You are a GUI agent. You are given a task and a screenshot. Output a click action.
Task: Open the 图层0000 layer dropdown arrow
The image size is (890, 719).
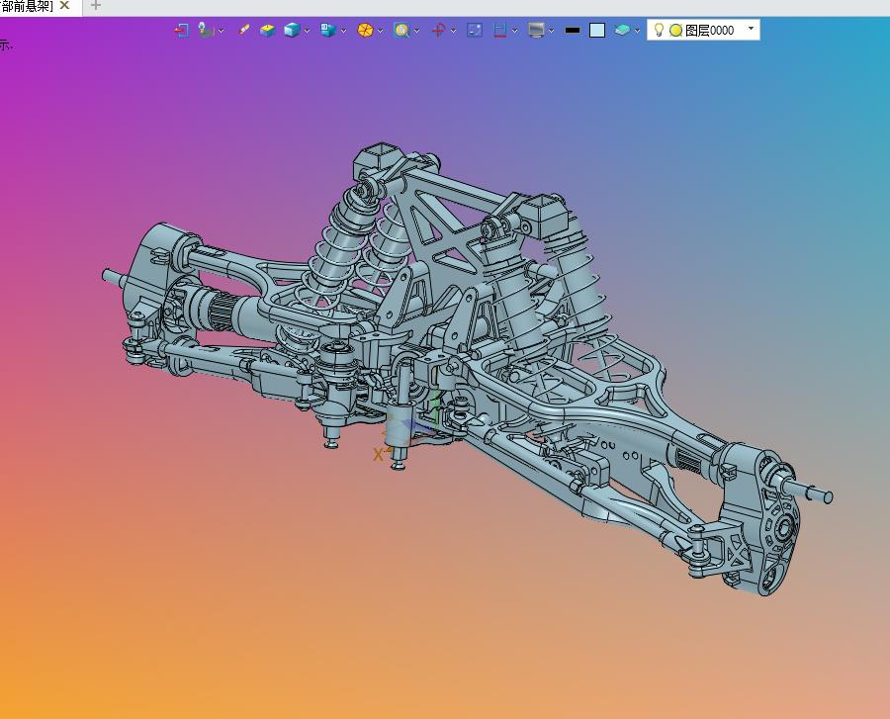coord(751,29)
